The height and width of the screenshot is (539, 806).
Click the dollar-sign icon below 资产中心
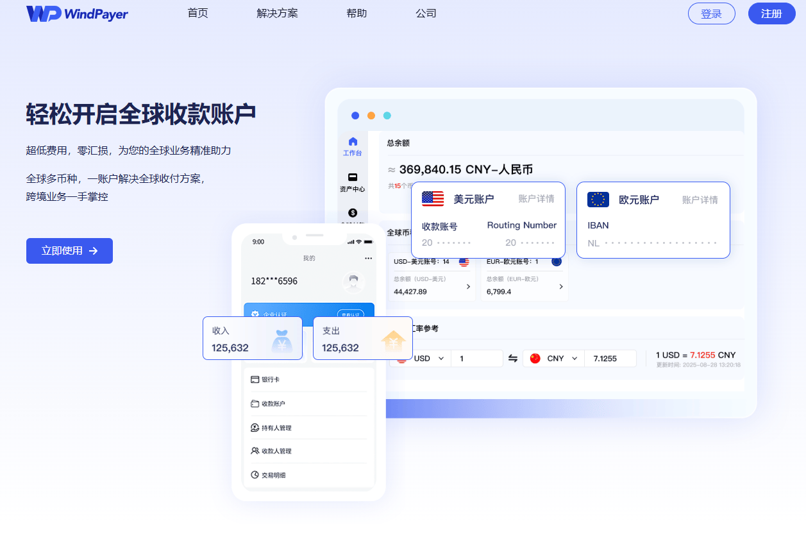point(351,212)
